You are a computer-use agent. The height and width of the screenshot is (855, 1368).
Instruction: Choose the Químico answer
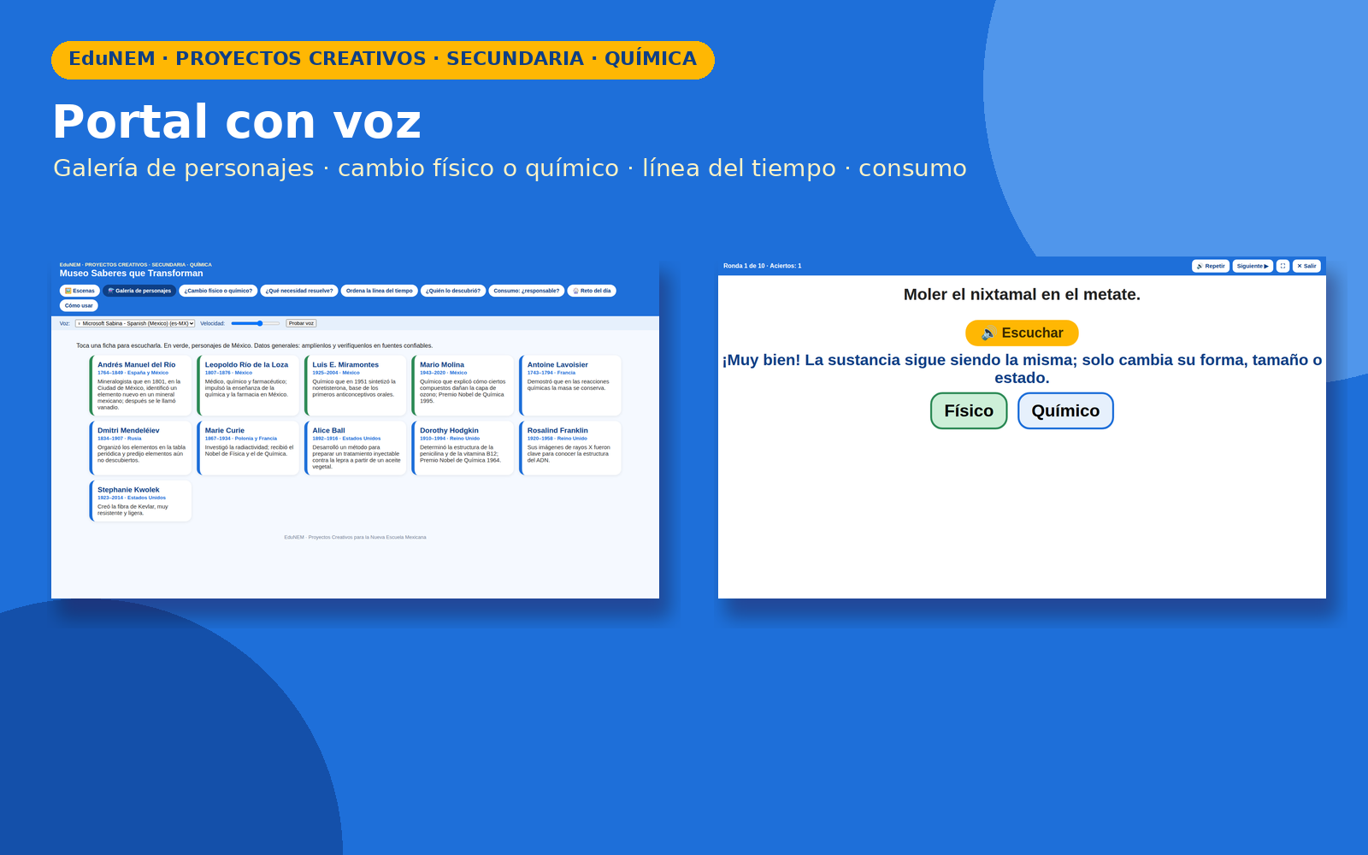(1065, 410)
